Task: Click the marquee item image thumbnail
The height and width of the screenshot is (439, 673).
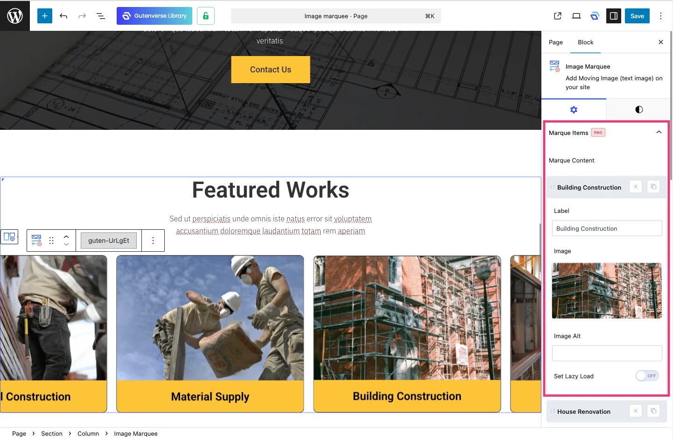Action: click(607, 290)
